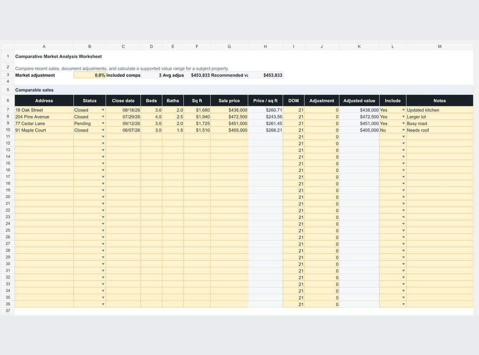
Task: Open the empty Status dropdown in row 11
Action: (x=103, y=137)
